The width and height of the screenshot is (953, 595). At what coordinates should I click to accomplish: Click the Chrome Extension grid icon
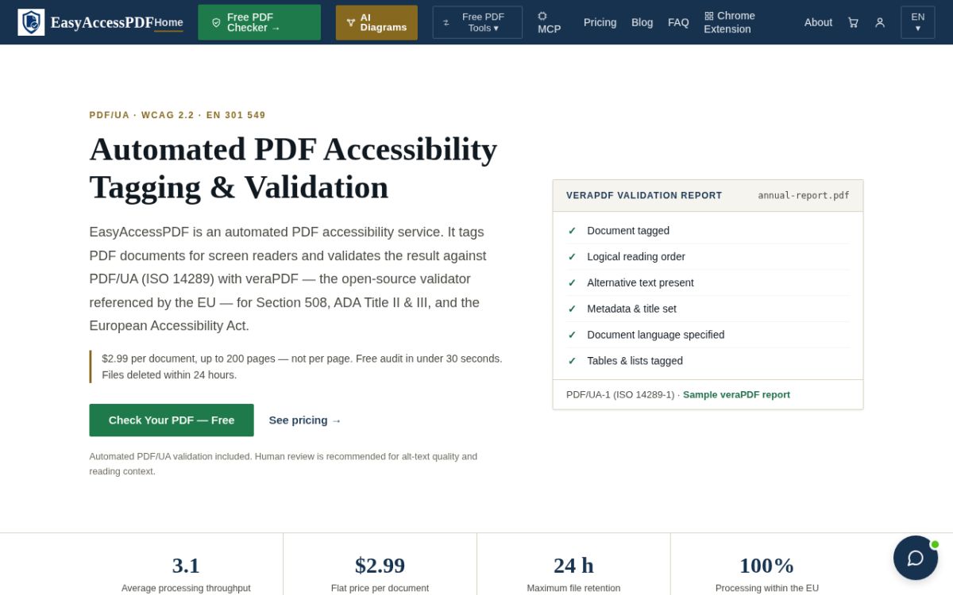pyautogui.click(x=709, y=16)
